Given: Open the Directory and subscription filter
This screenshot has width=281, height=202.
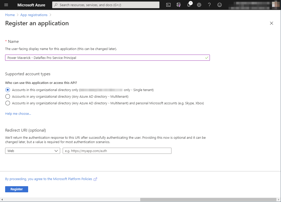Looking at the screenshot, I should click(x=179, y=5).
